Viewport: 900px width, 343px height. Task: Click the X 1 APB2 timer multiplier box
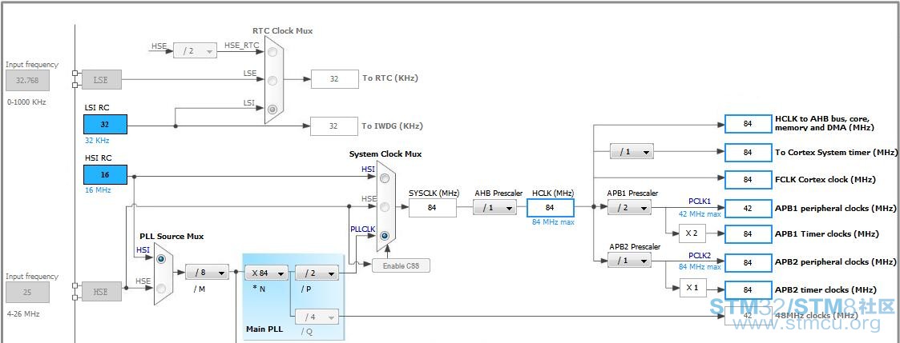pyautogui.click(x=692, y=288)
